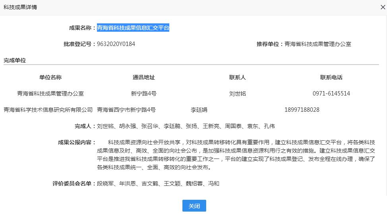Click the blue 关闭 button
Image resolution: width=387 pixels, height=214 pixels.
(x=194, y=206)
